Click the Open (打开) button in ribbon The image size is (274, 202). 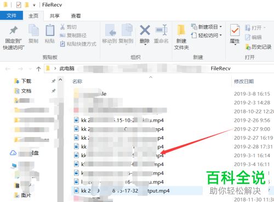point(255,28)
